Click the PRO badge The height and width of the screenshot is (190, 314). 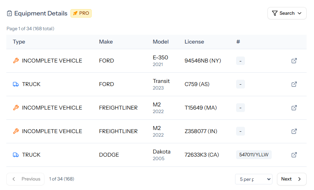coord(81,13)
